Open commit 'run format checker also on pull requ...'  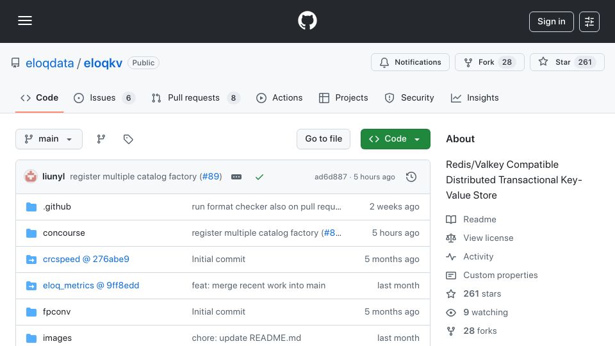pyautogui.click(x=266, y=207)
